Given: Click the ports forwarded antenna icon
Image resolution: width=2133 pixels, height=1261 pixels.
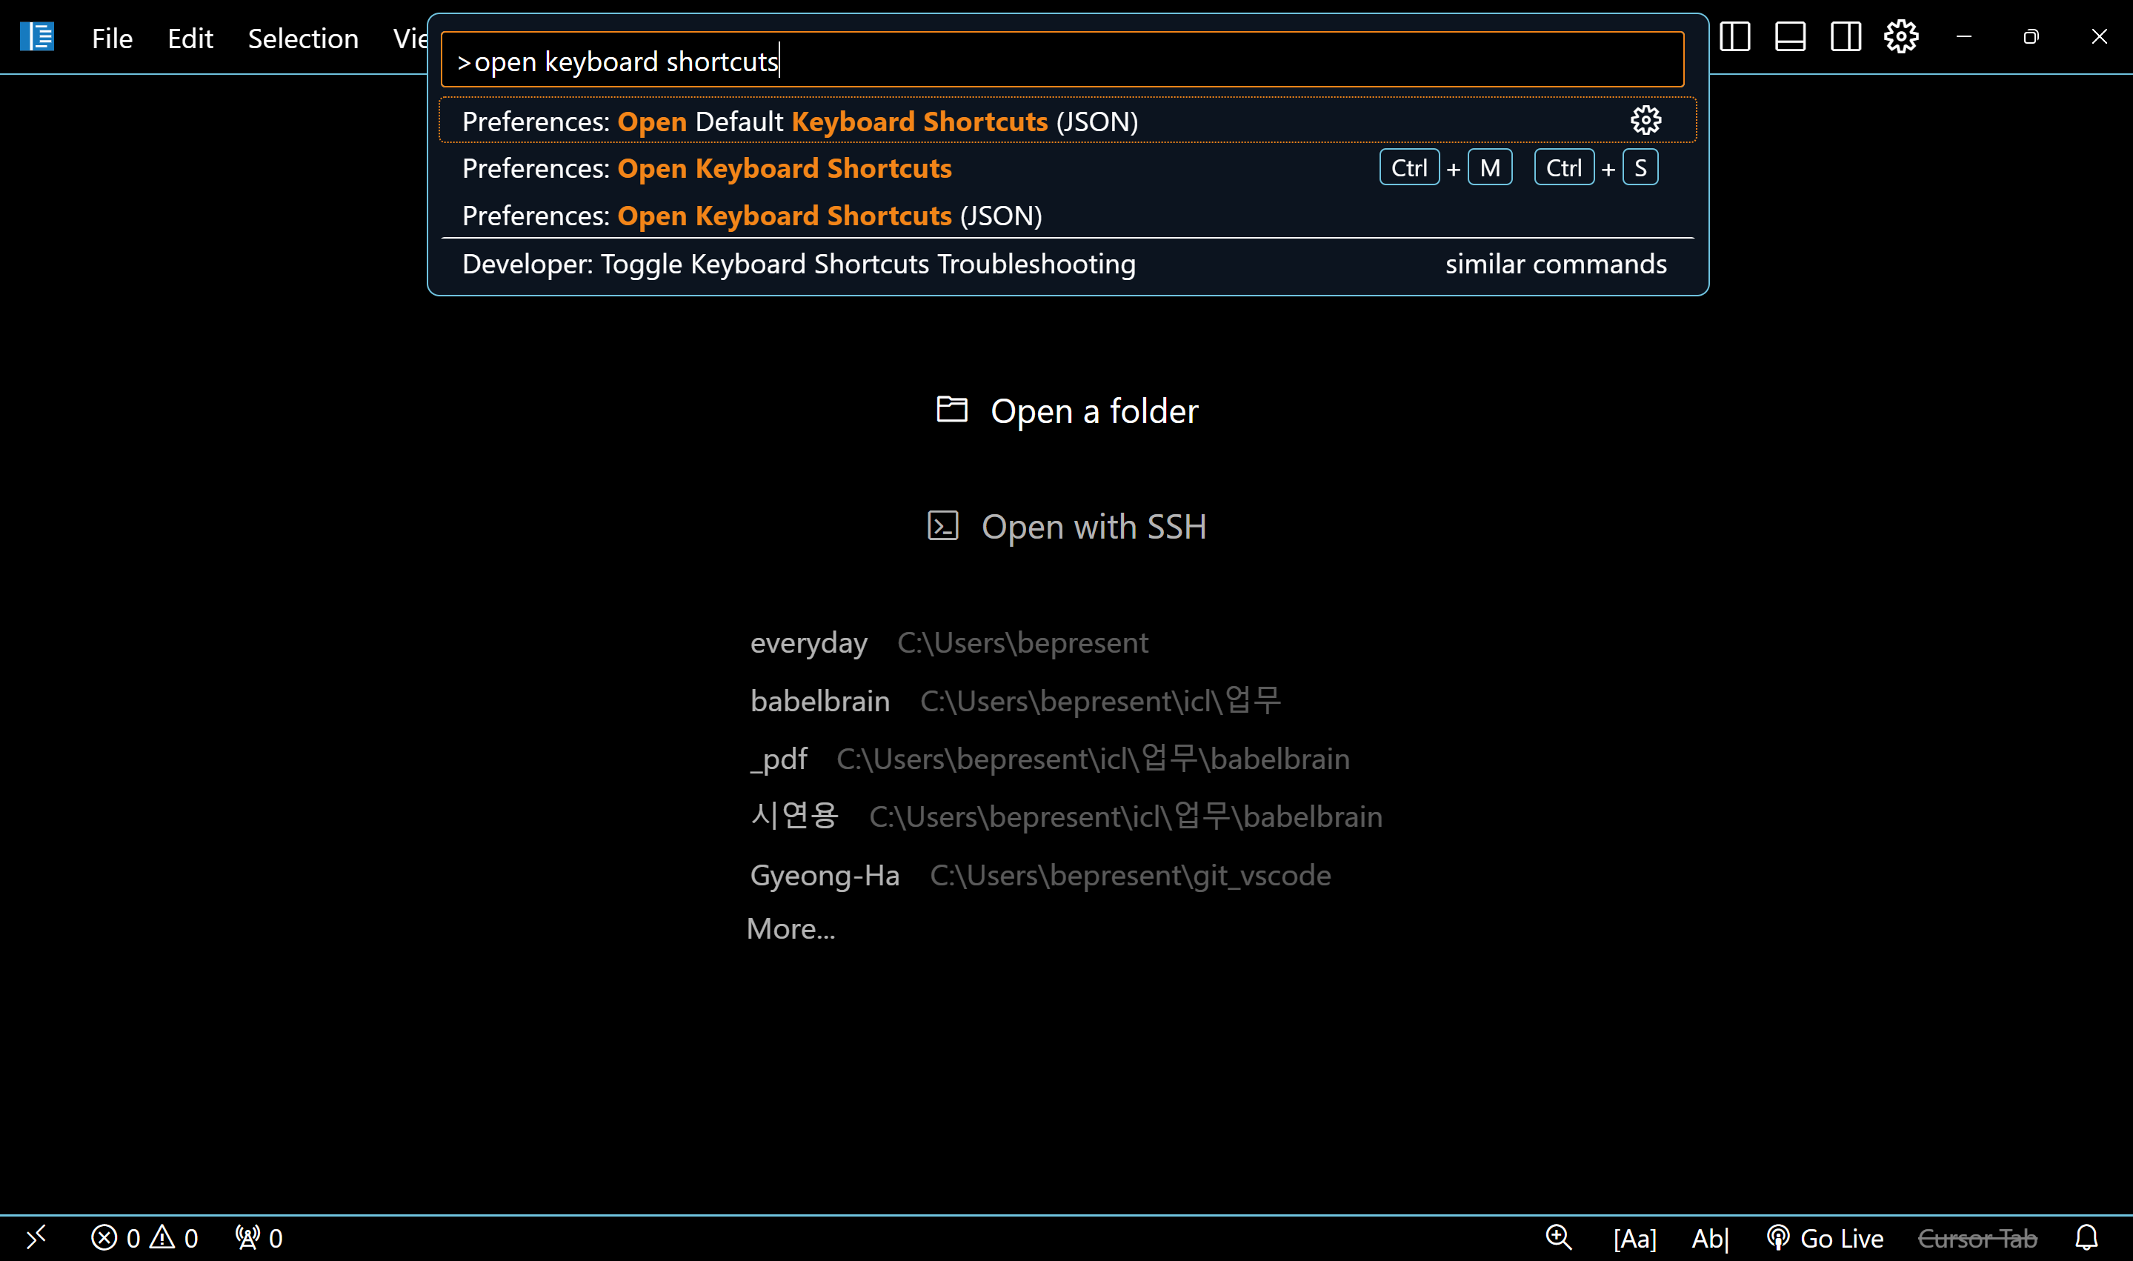Looking at the screenshot, I should click(247, 1238).
